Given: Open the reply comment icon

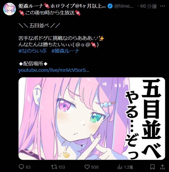Looking at the screenshot, I should click(21, 167).
